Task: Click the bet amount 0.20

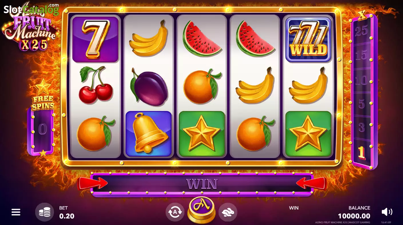Action: tap(67, 216)
